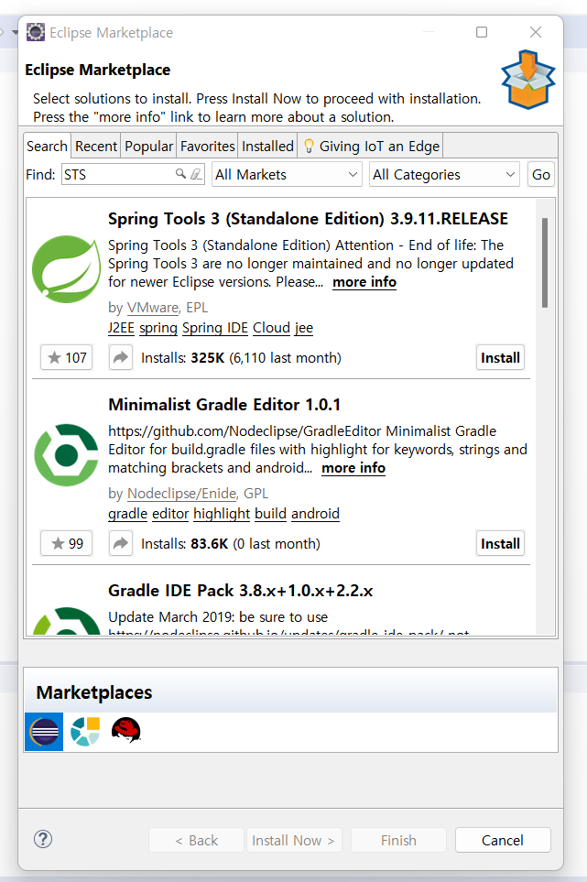Click the Back button
The width and height of the screenshot is (587, 882).
click(196, 840)
